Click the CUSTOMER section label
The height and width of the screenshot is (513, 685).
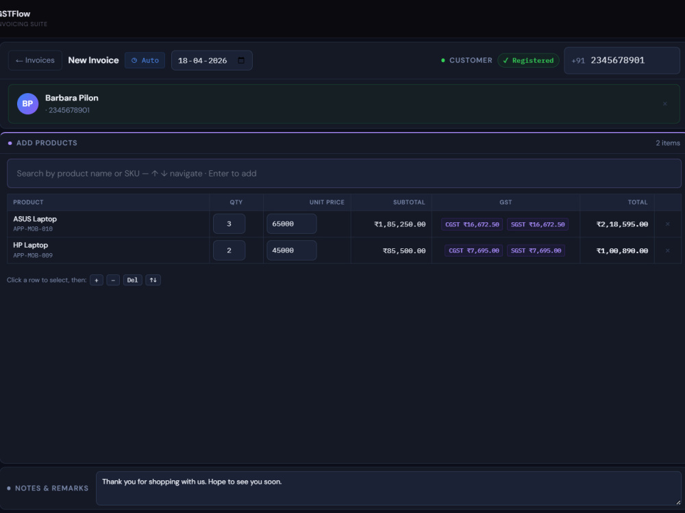[471, 60]
